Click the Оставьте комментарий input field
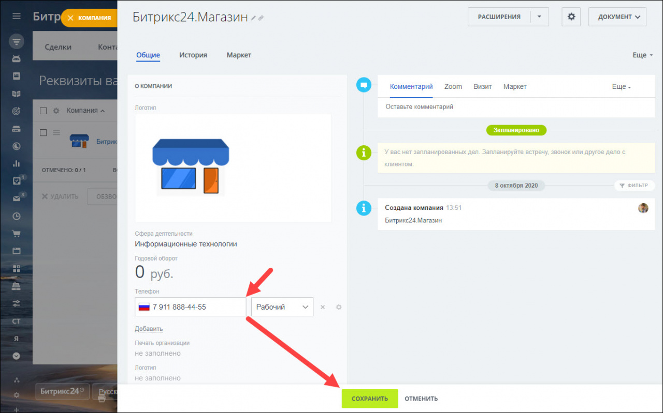This screenshot has width=663, height=413. click(x=516, y=107)
